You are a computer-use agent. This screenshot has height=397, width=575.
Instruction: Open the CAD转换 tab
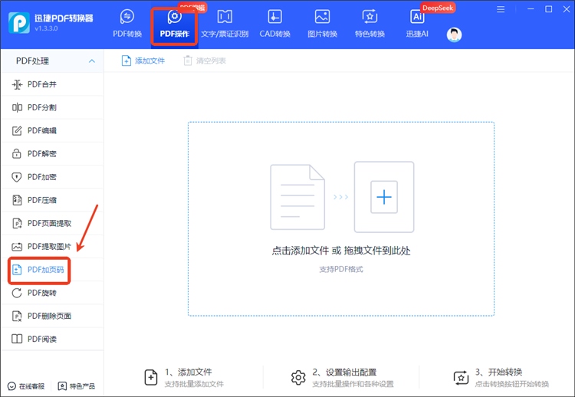274,25
